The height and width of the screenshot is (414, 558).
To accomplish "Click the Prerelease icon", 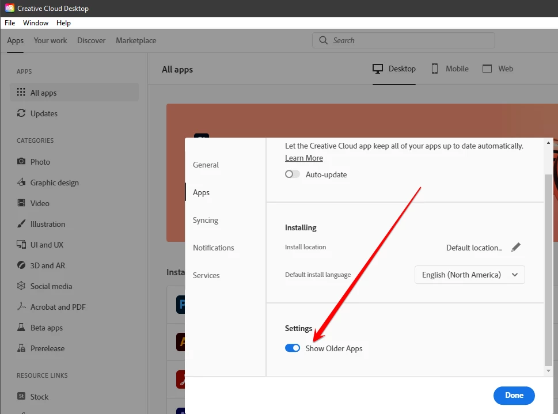I will pyautogui.click(x=21, y=348).
